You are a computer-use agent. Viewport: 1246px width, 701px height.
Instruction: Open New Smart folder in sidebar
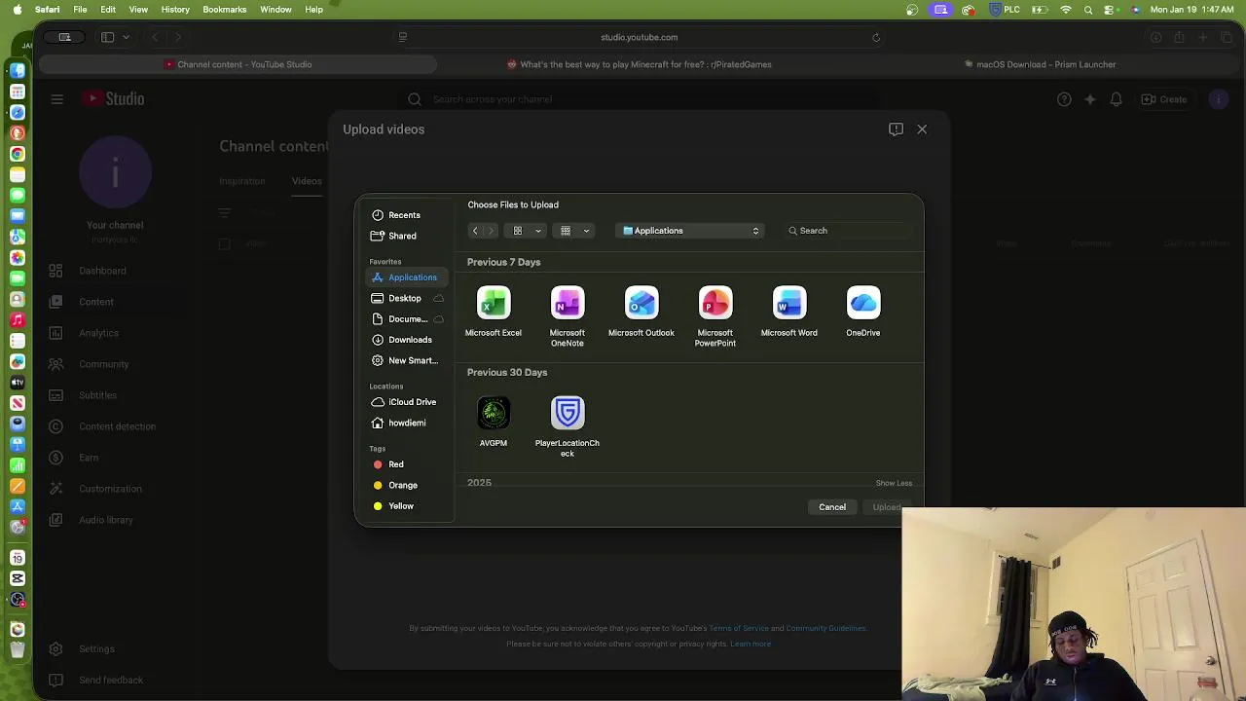[x=405, y=360]
